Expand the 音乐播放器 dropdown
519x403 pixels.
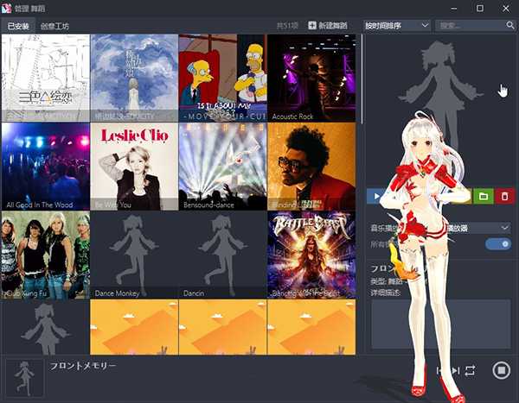point(504,228)
